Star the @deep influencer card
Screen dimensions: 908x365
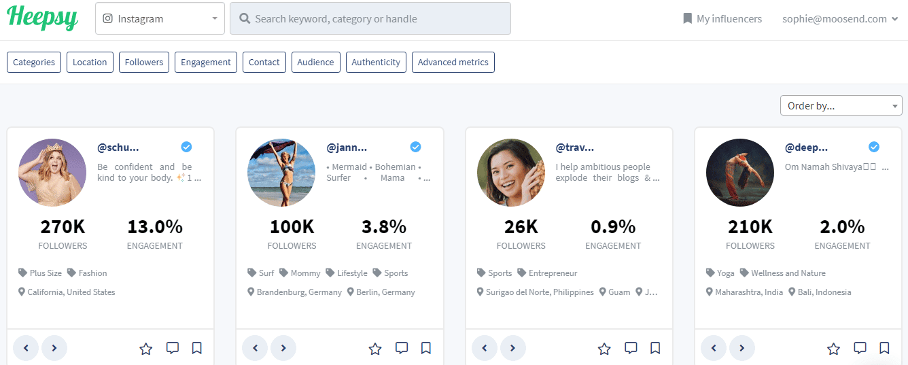coord(833,349)
